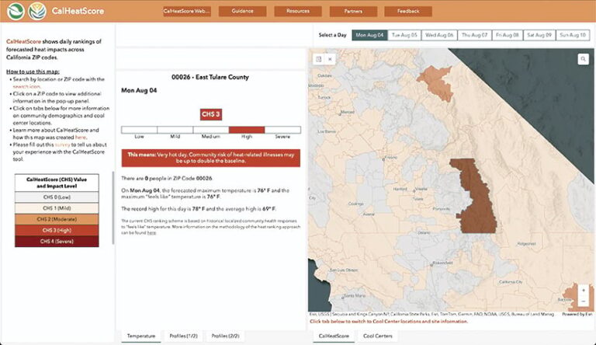Viewport: 596px width, 345px height.
Task: Click the Ridgecrest label on the map
Action: 526,244
